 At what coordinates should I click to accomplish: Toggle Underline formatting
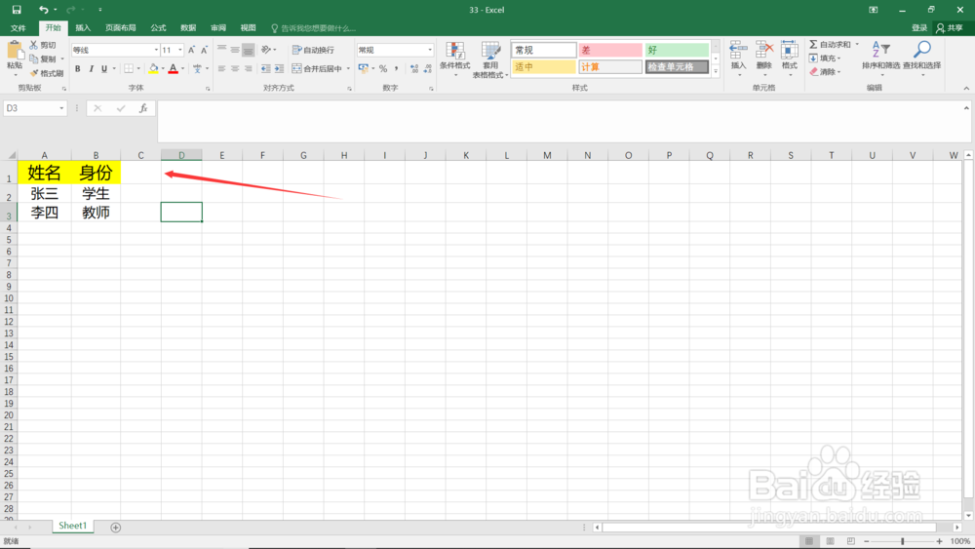pyautogui.click(x=104, y=69)
